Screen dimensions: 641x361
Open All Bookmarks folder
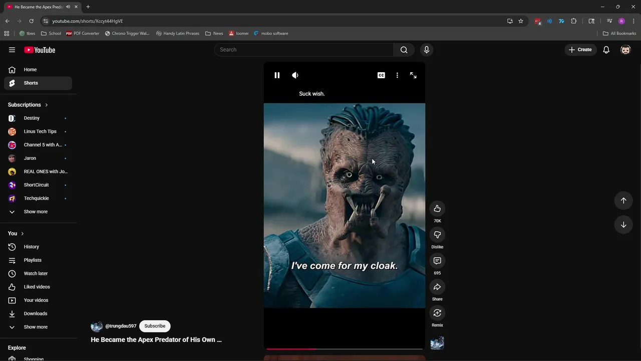point(619,34)
